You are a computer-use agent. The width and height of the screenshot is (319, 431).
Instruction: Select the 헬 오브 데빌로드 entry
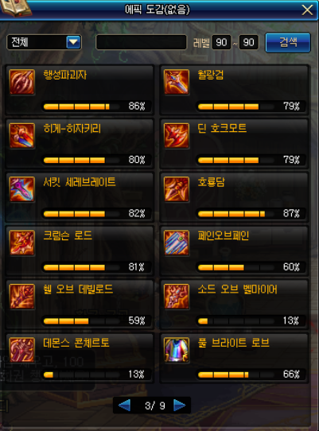point(80,305)
